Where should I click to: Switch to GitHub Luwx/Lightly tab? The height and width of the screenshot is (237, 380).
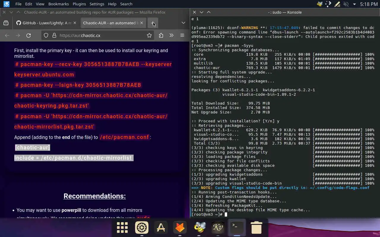(x=46, y=23)
